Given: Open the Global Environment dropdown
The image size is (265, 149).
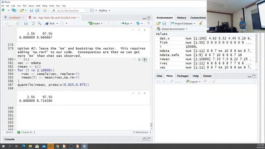Looking at the screenshot, I should coord(172,29).
